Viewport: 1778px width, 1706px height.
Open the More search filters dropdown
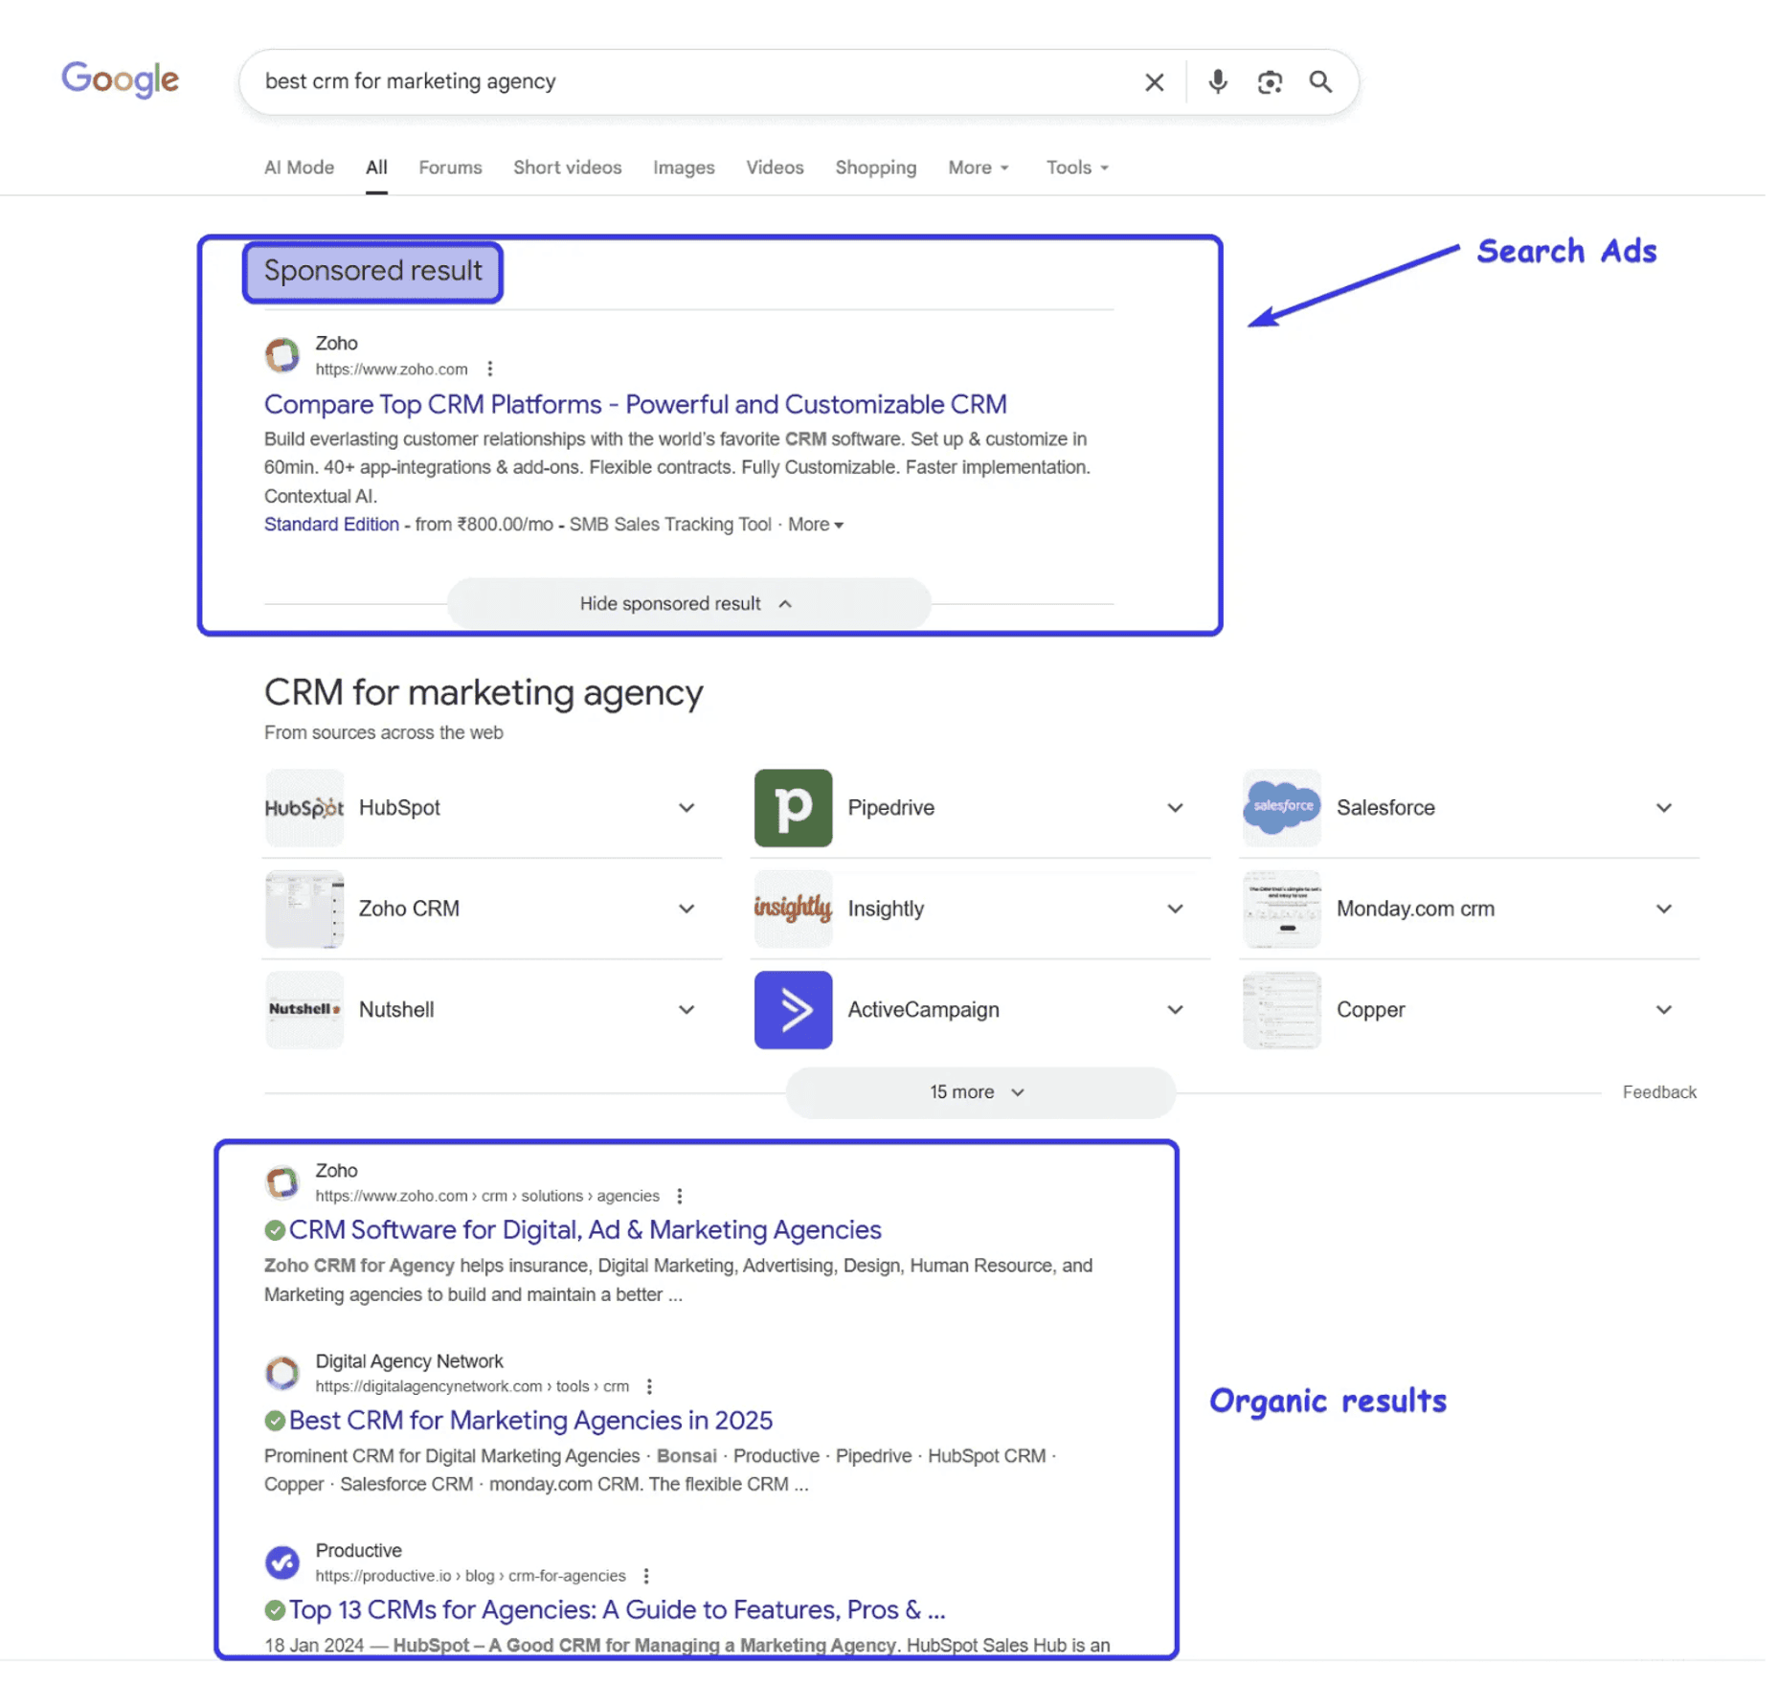click(x=979, y=168)
